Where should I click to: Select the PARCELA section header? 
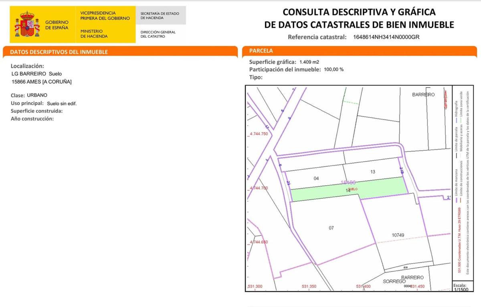[x=261, y=51]
